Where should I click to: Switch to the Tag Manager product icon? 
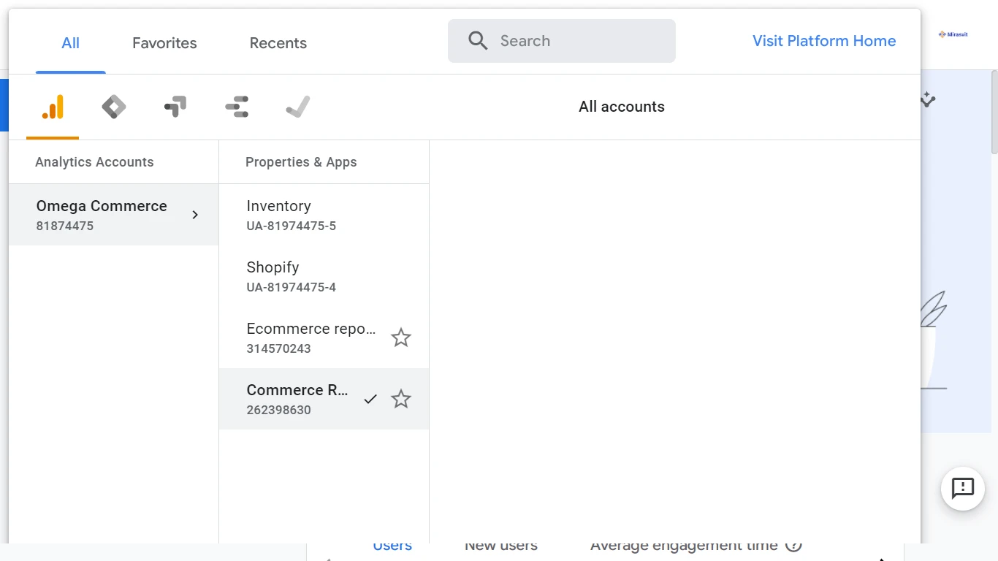(114, 107)
